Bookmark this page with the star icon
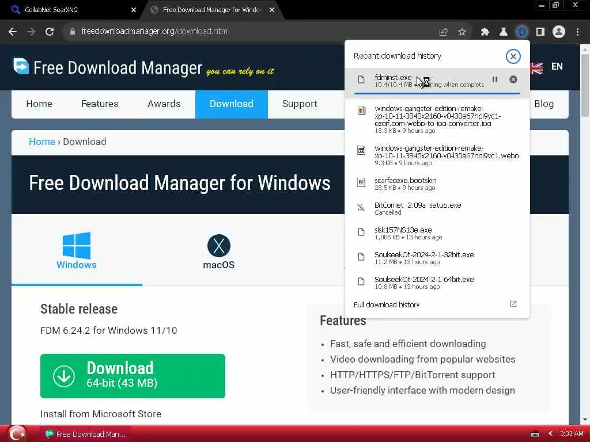 coord(462,32)
